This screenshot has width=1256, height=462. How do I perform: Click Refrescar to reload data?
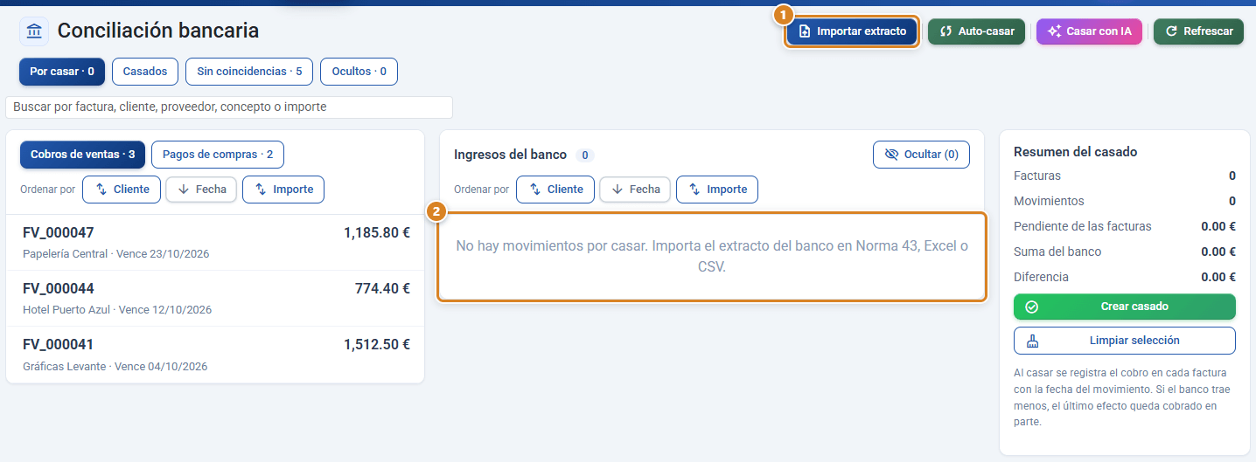pos(1198,31)
